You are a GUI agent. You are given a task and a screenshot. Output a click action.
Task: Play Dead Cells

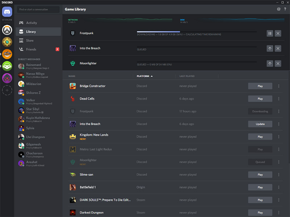(x=260, y=99)
